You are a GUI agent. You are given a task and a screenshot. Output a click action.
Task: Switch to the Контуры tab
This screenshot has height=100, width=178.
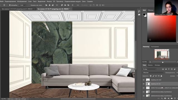[x=157, y=65]
